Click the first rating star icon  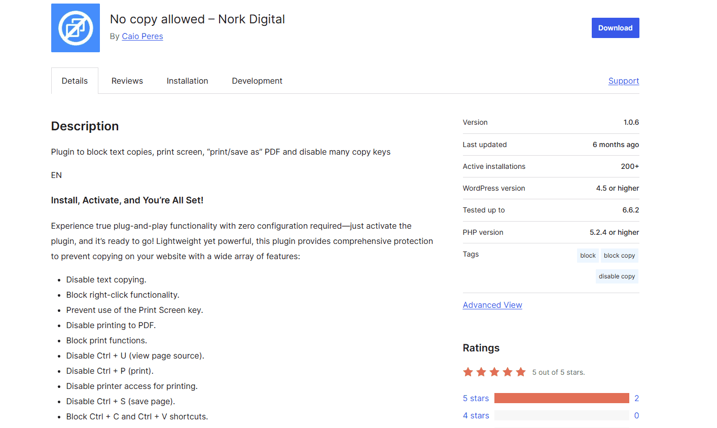pos(468,372)
